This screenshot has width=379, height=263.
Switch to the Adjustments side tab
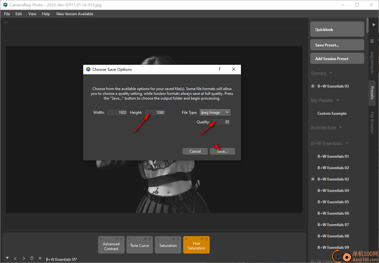pos(372,63)
